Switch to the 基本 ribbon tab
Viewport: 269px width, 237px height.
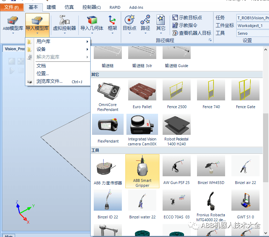point(33,7)
